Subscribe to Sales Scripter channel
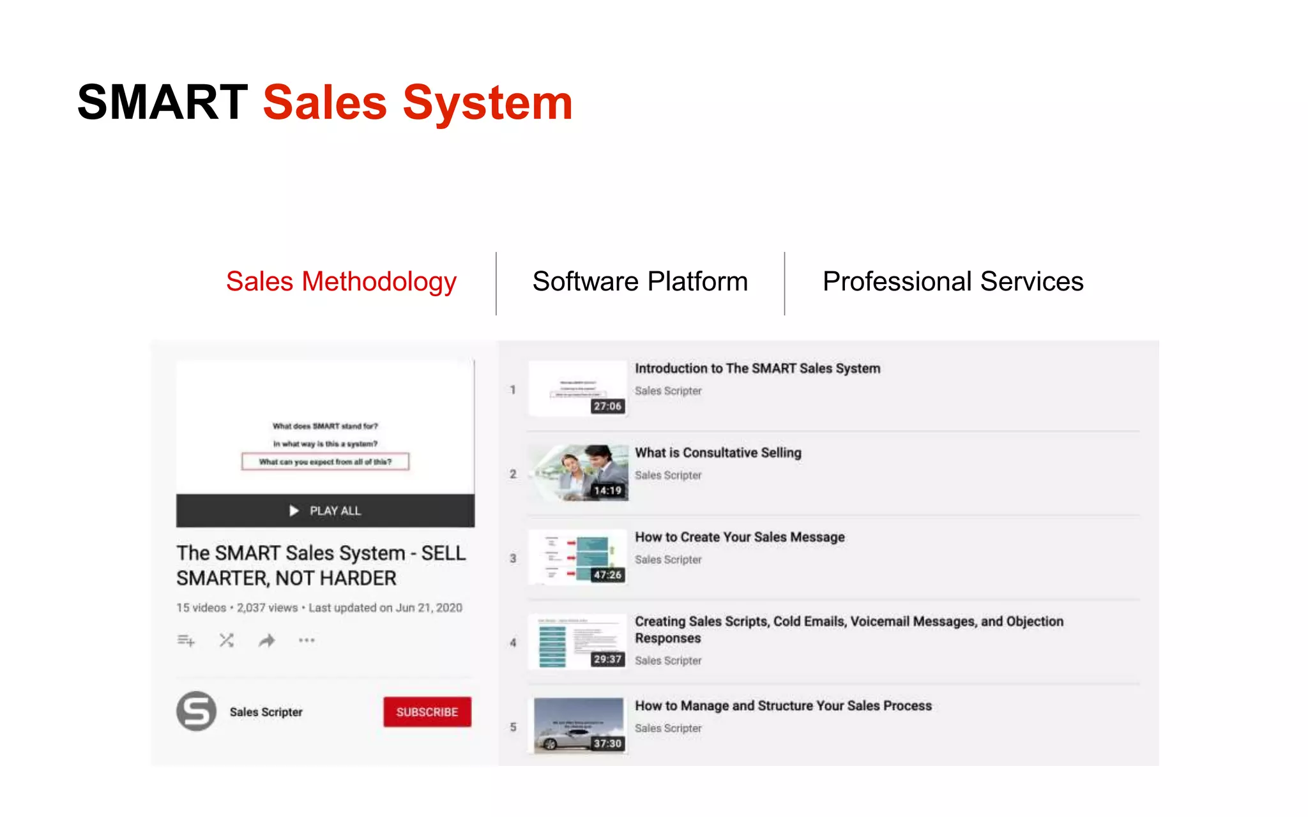The width and height of the screenshot is (1308, 817). (427, 712)
